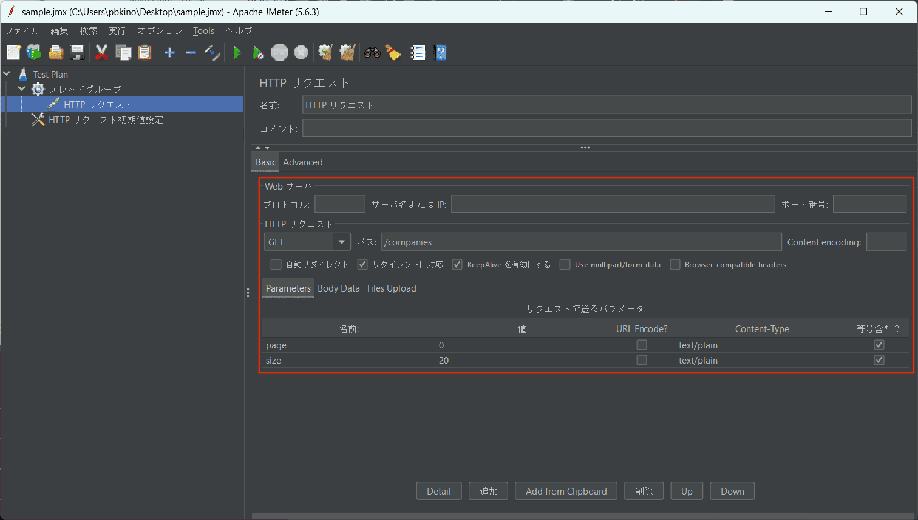Open the Help book icon
The image size is (918, 520).
click(x=440, y=53)
